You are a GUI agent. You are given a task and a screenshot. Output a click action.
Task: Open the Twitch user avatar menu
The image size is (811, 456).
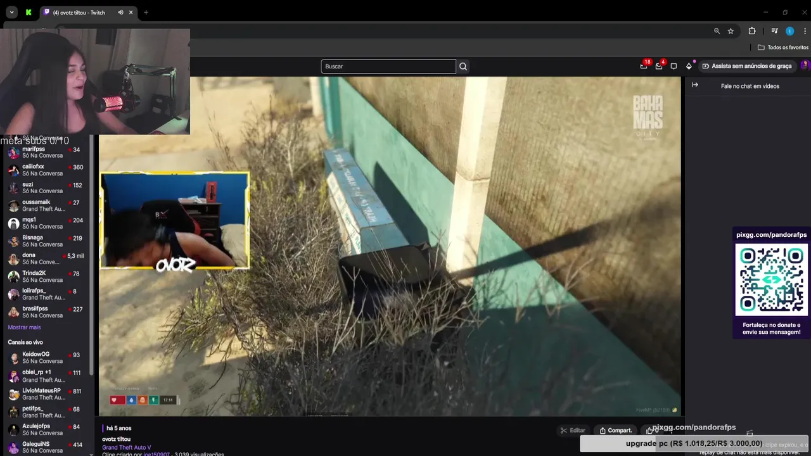coord(805,66)
